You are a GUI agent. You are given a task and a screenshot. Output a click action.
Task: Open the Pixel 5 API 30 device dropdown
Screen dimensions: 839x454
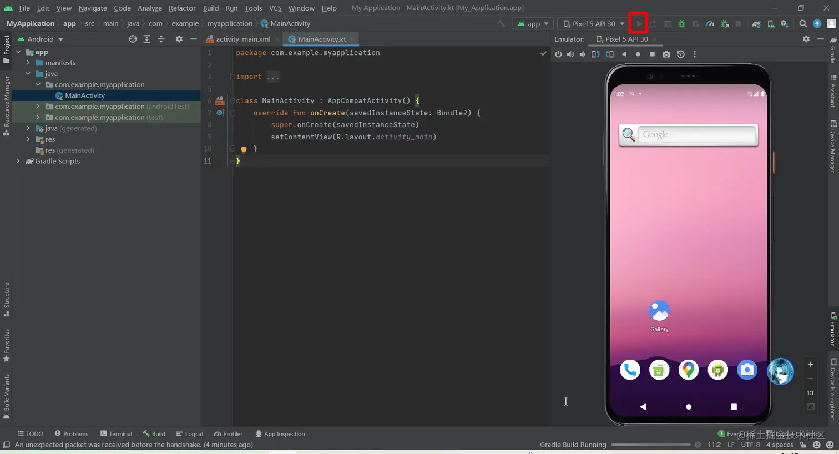pyautogui.click(x=594, y=24)
